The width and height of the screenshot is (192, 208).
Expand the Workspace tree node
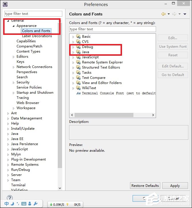pos(13,108)
